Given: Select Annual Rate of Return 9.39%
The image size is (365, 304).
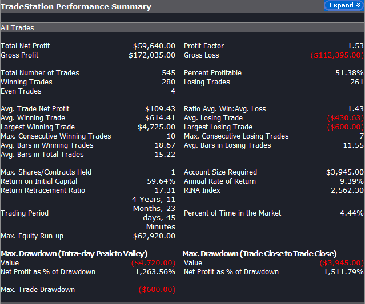Looking at the screenshot, I should (x=352, y=181).
